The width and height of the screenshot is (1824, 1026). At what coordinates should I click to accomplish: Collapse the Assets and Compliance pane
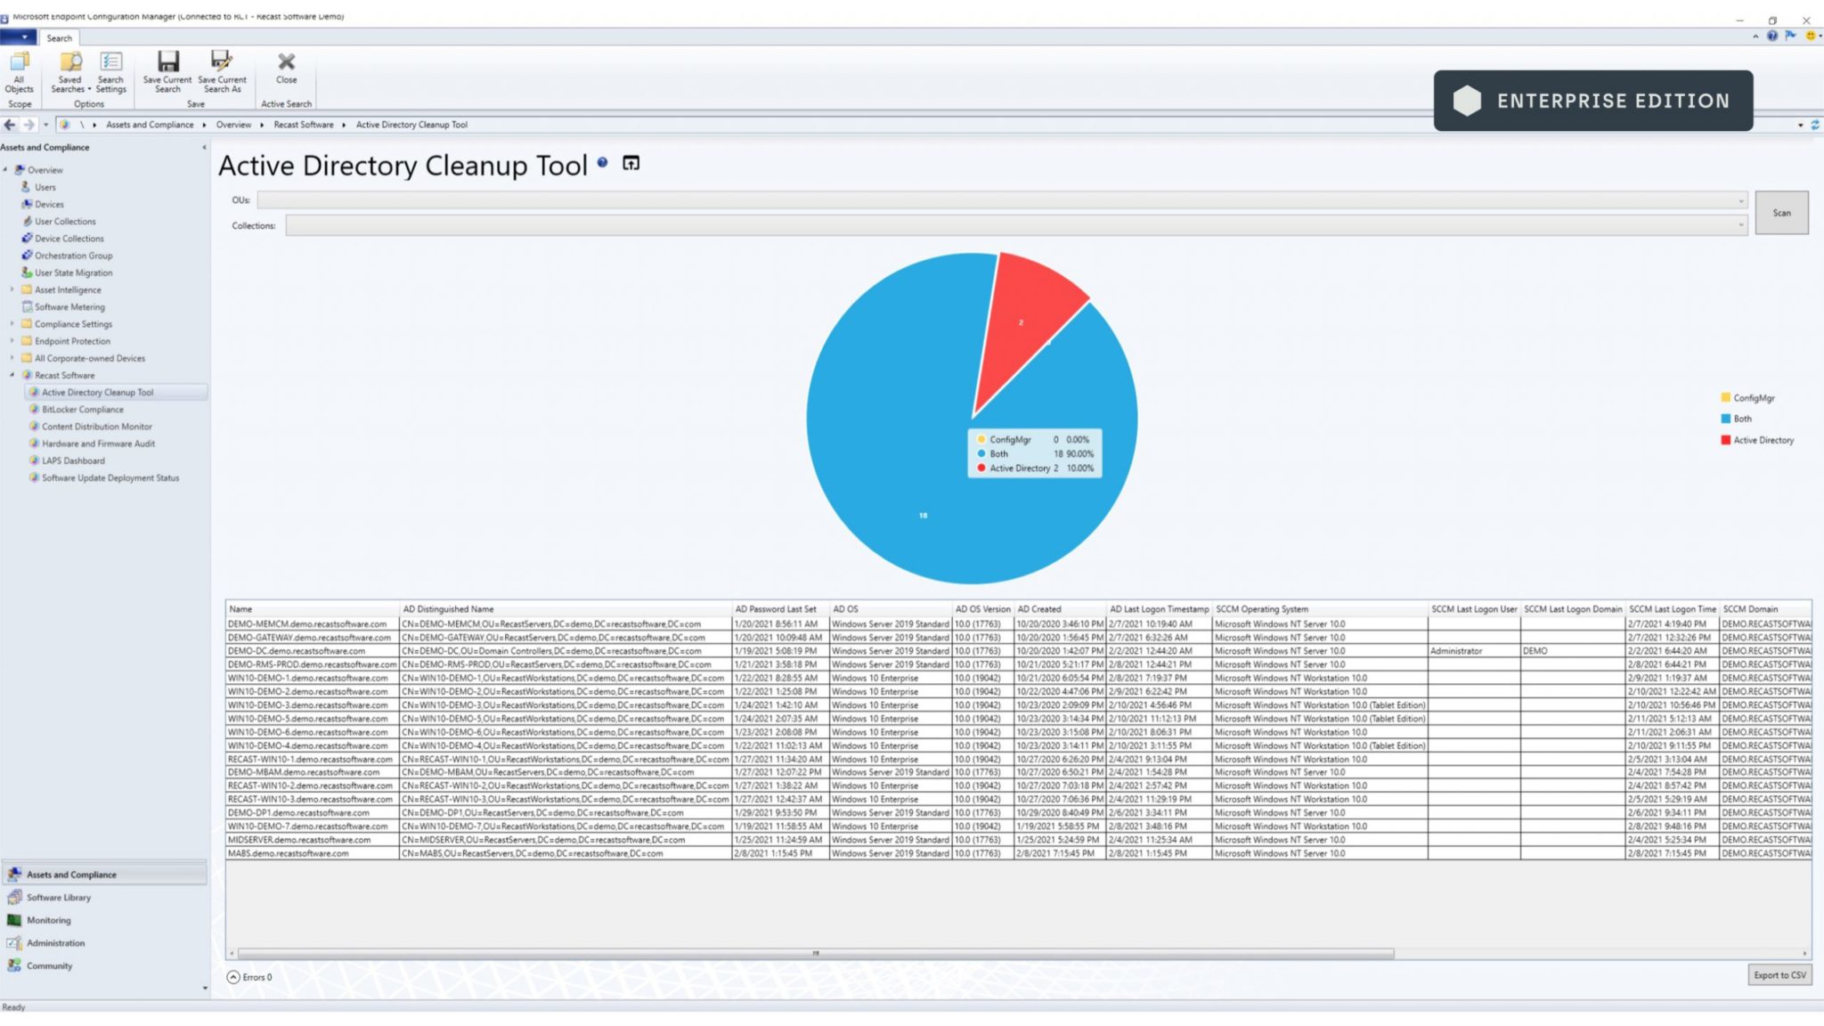click(x=204, y=148)
